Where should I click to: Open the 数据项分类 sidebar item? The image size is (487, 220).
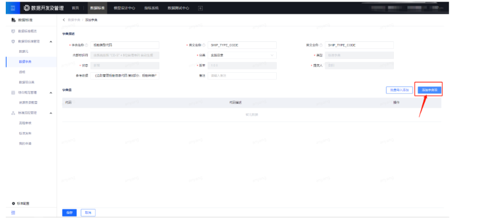tap(27, 82)
